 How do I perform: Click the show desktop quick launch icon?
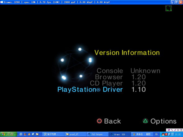33,134
